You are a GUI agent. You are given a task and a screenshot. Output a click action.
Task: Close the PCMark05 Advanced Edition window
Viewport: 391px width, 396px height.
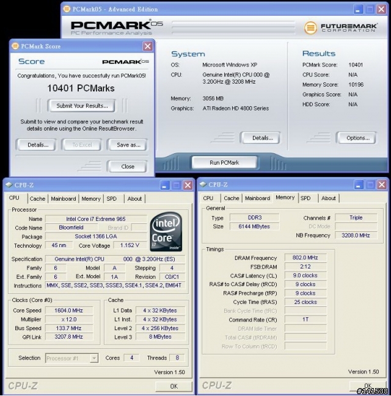pyautogui.click(x=381, y=9)
